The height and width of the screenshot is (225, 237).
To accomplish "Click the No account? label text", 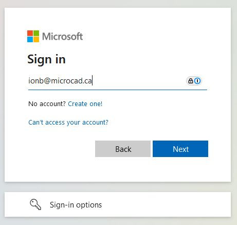I will tap(47, 104).
